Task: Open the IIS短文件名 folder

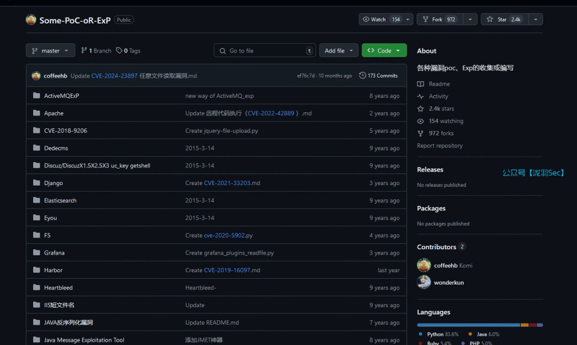Action: tap(59, 305)
